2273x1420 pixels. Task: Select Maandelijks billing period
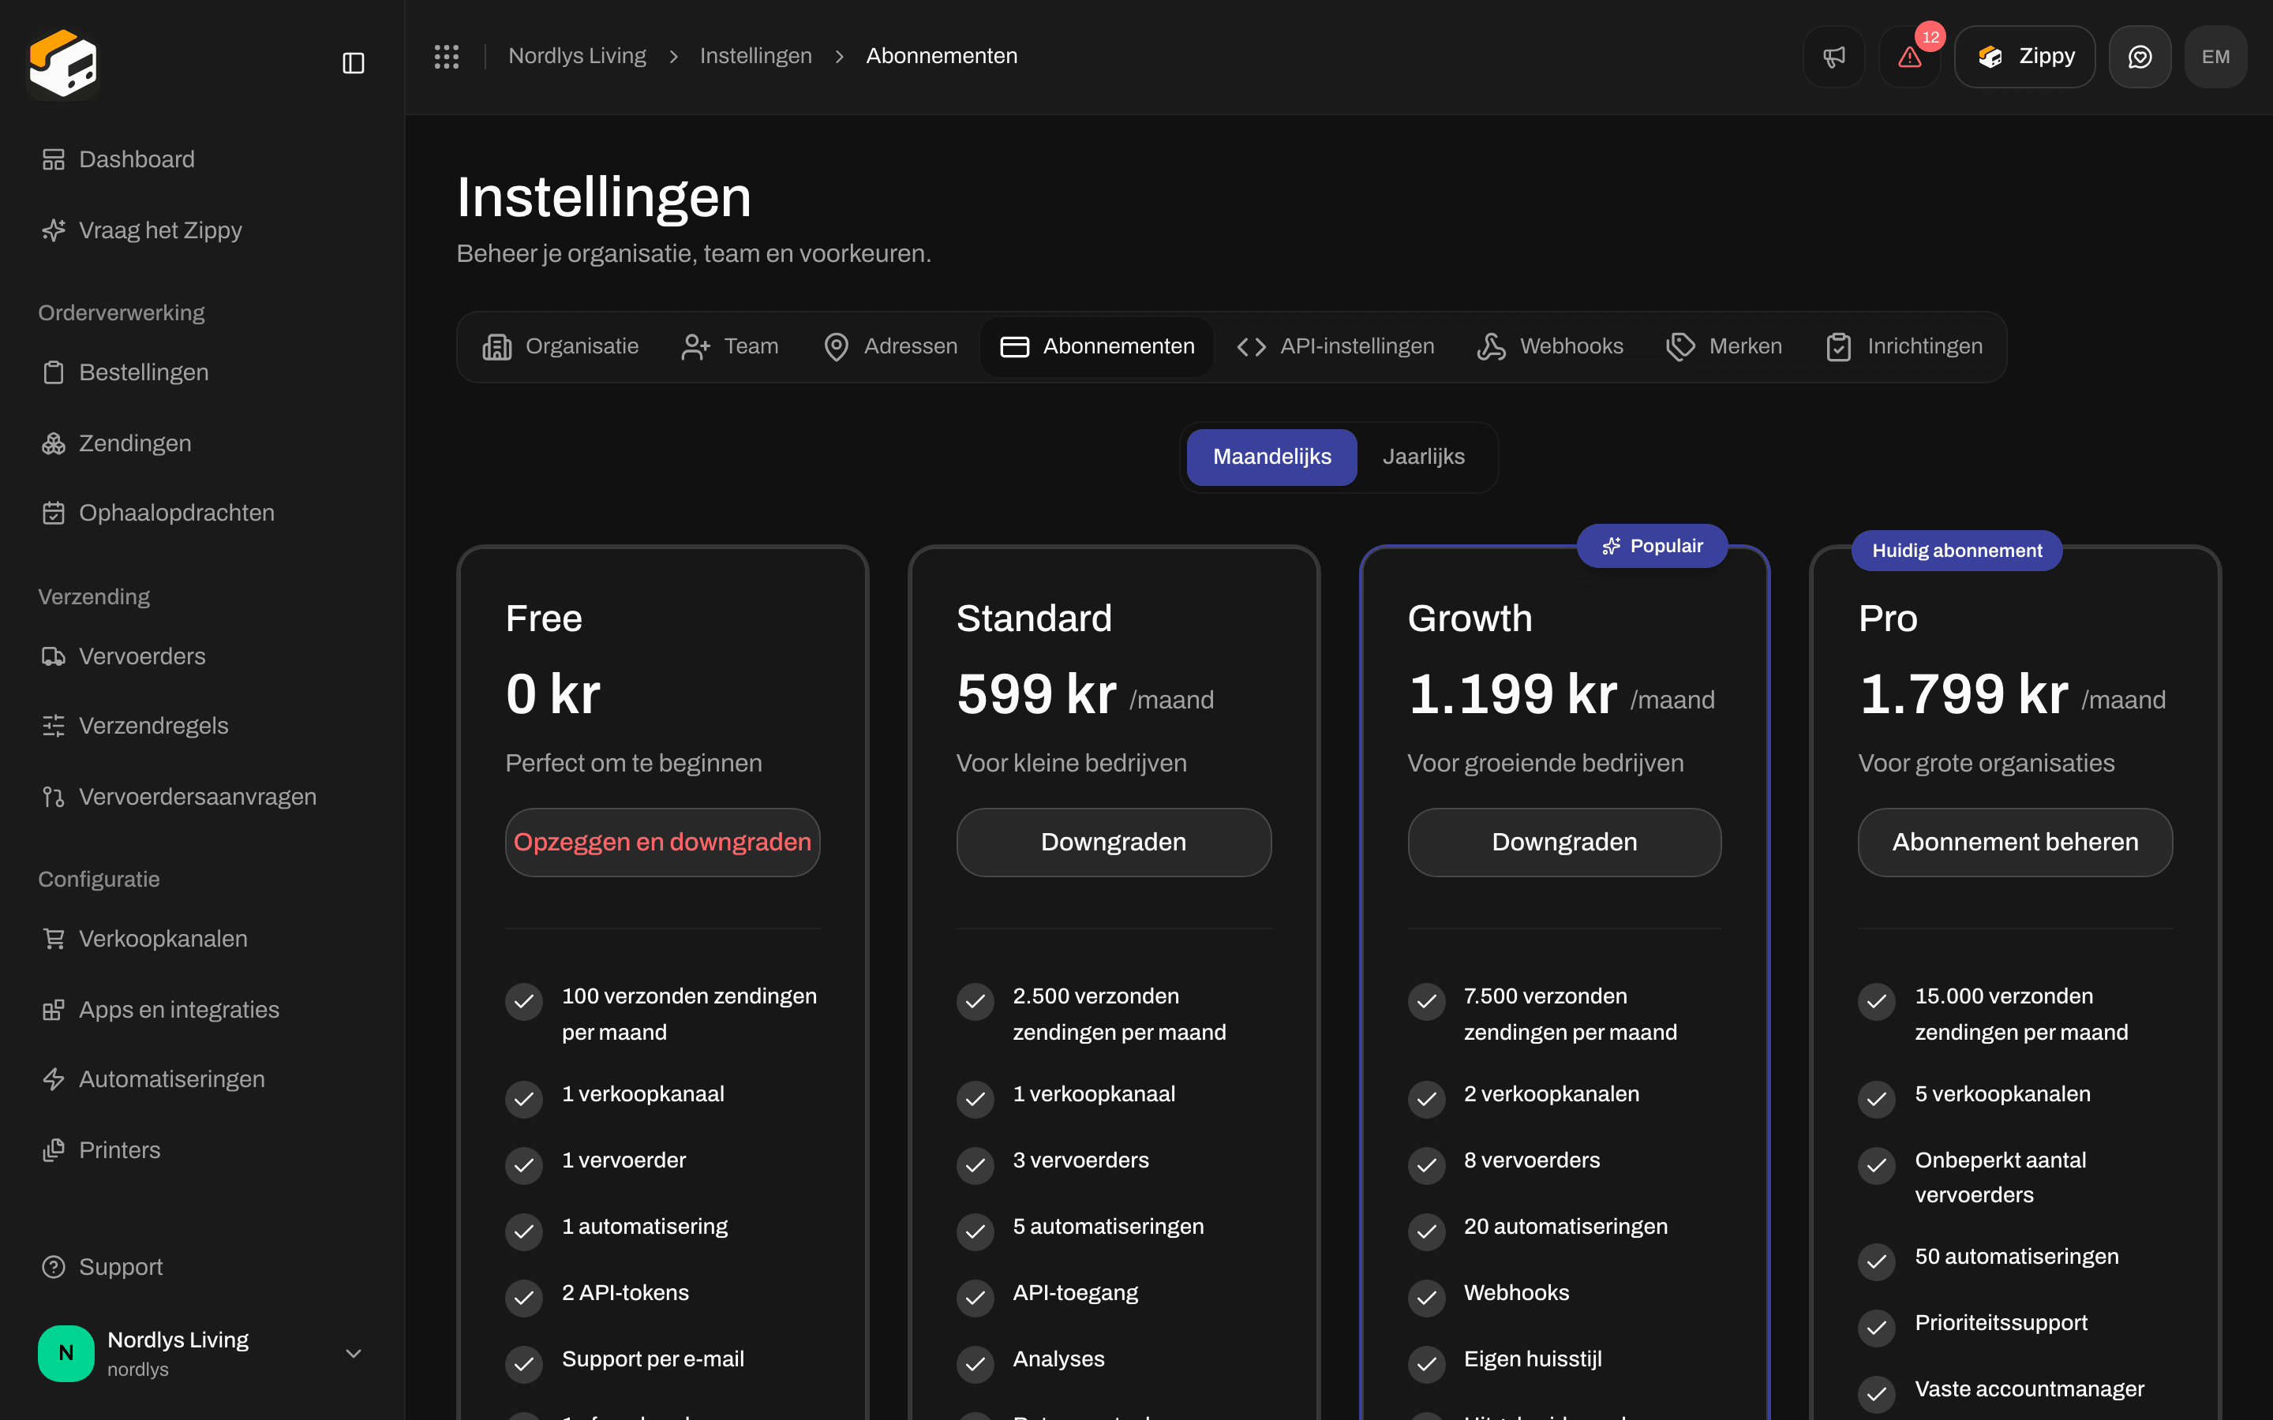click(x=1271, y=457)
